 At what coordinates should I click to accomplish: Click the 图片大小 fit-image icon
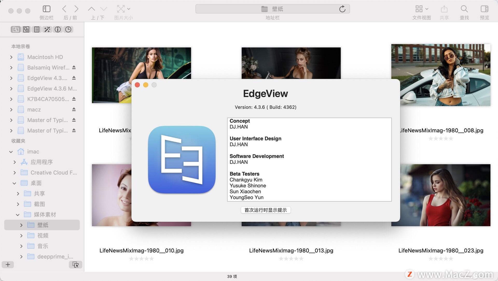121,9
